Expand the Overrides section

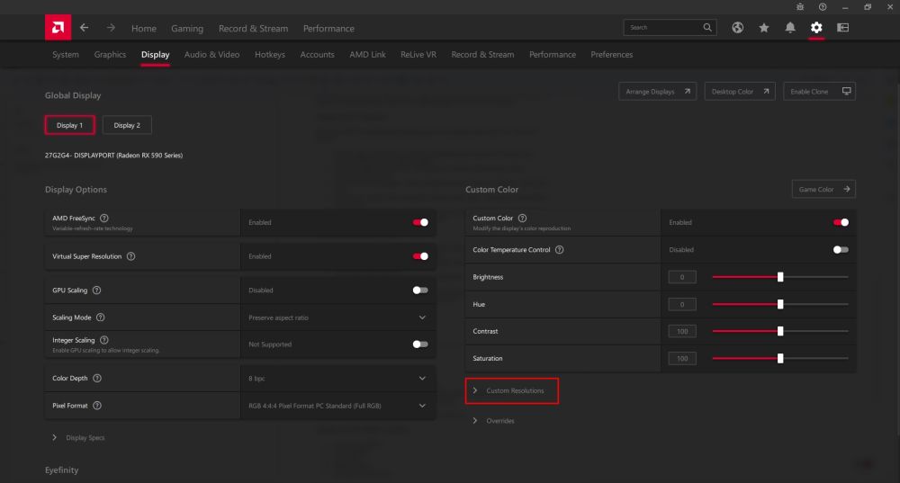(x=493, y=421)
